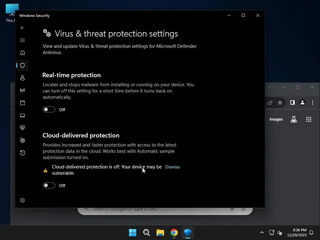Toggle the Cloud-delivered protection switch

pos(49,185)
